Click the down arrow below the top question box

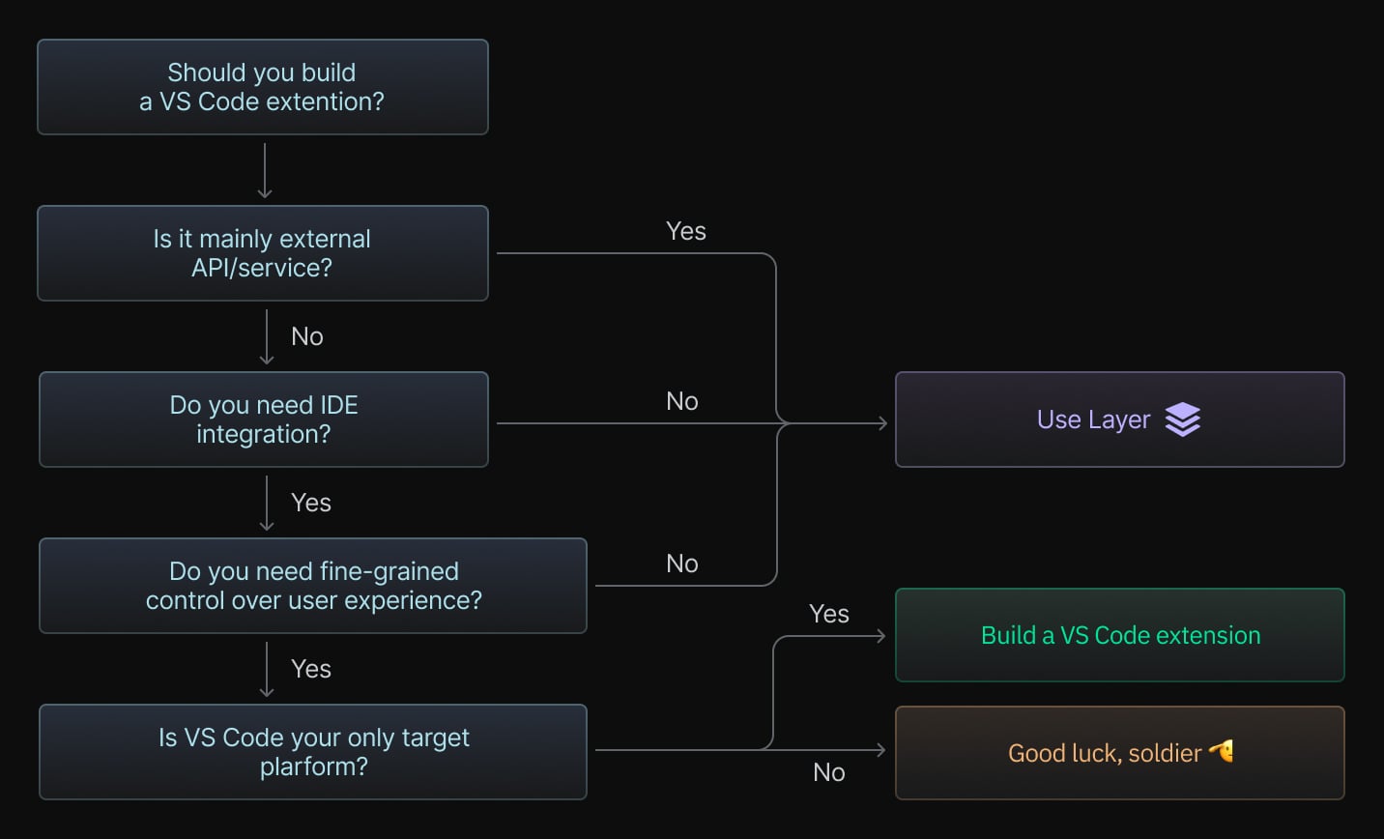(x=265, y=191)
